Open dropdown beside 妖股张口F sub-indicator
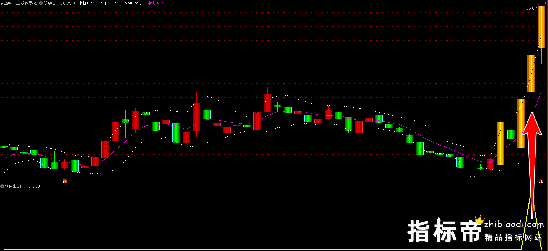548x251 pixels. (2, 186)
